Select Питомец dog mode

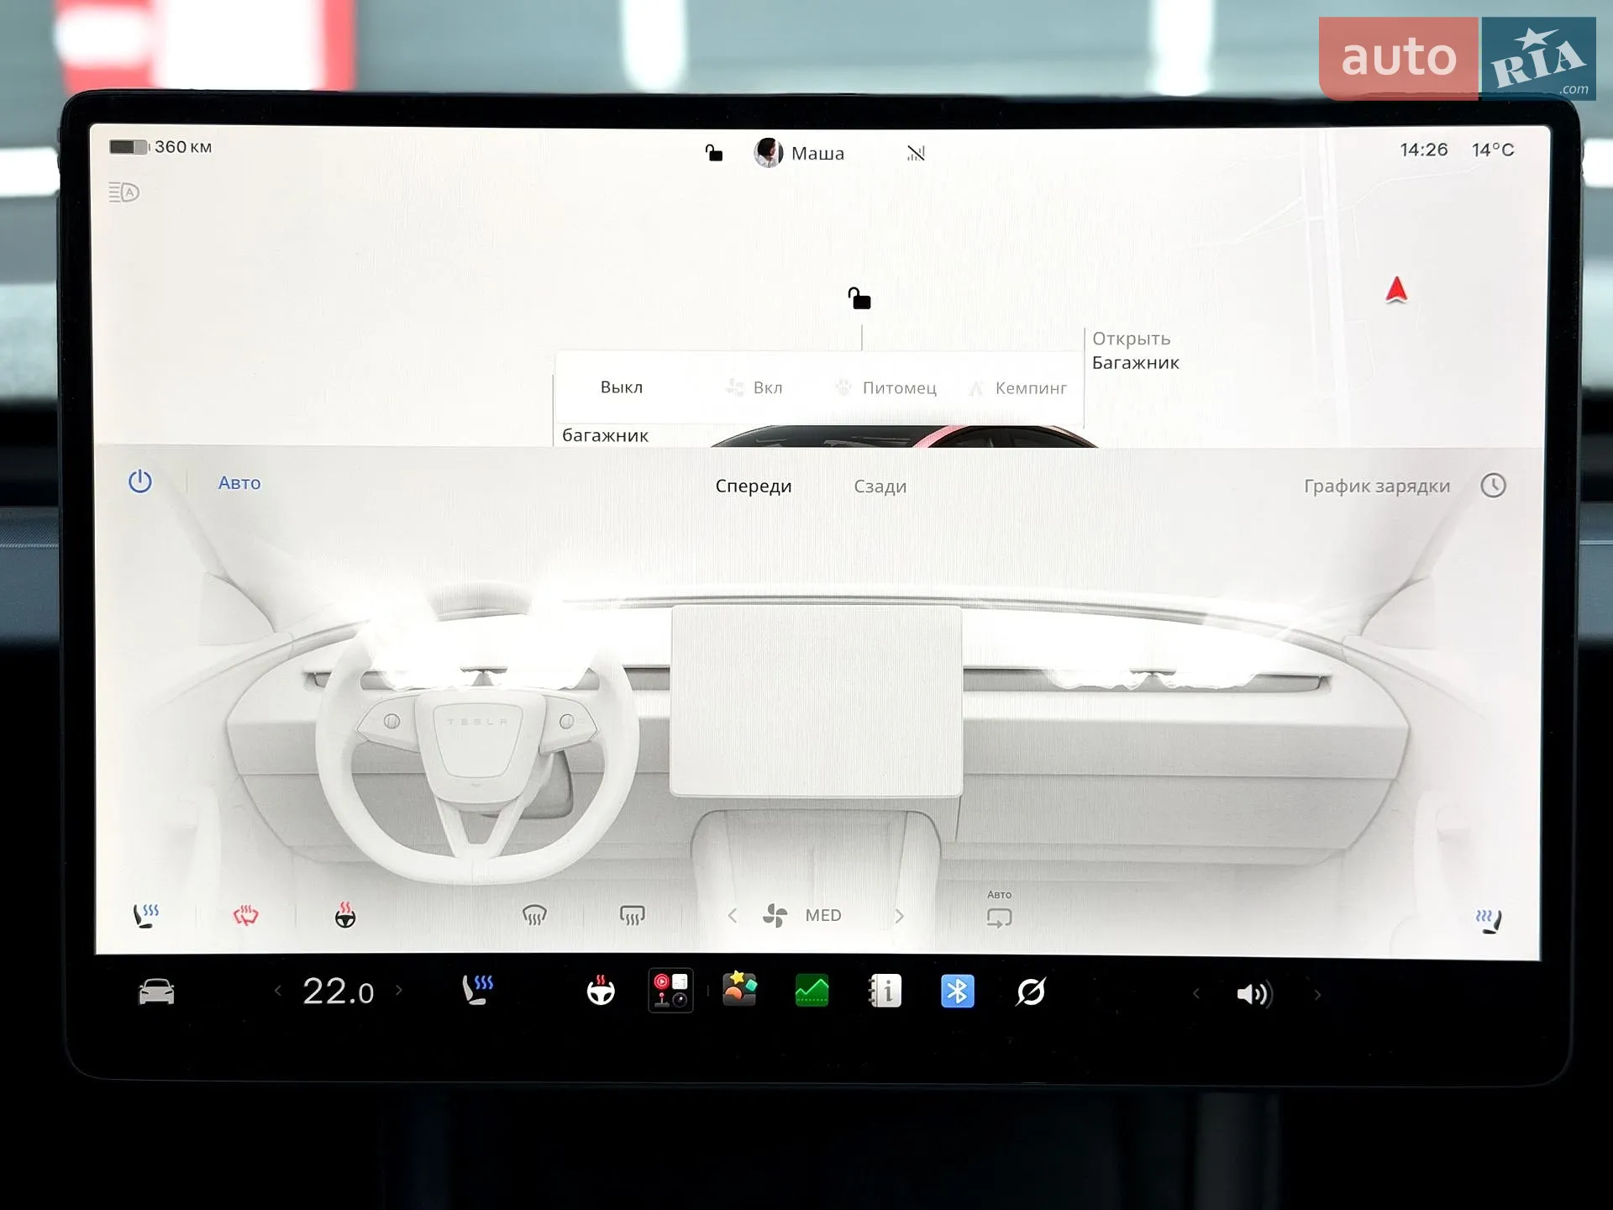coord(886,388)
